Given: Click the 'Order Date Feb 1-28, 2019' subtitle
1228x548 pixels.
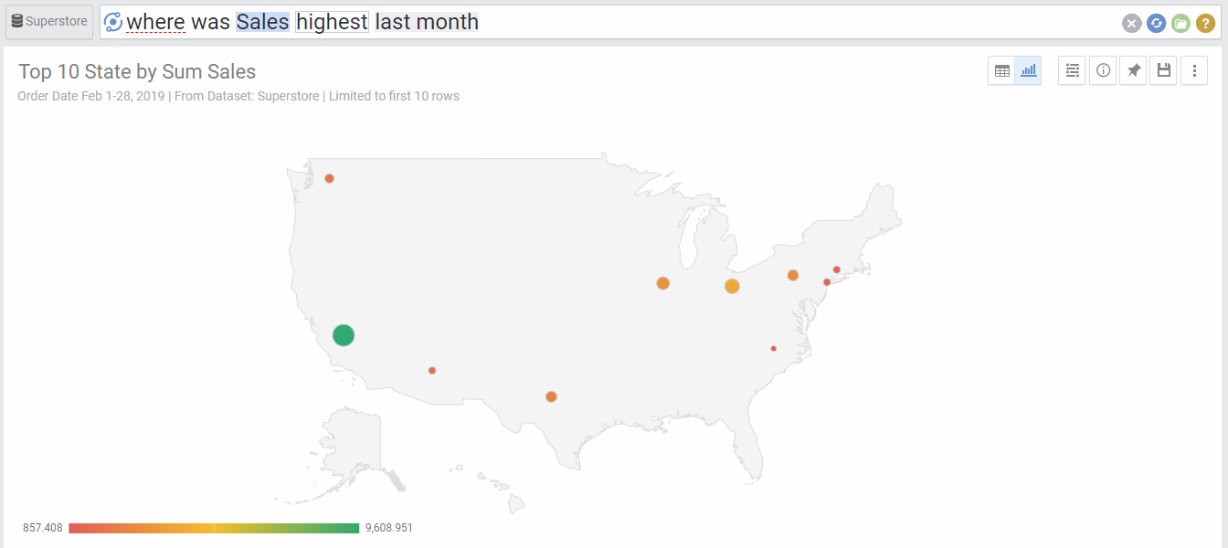Looking at the screenshot, I should pos(91,96).
